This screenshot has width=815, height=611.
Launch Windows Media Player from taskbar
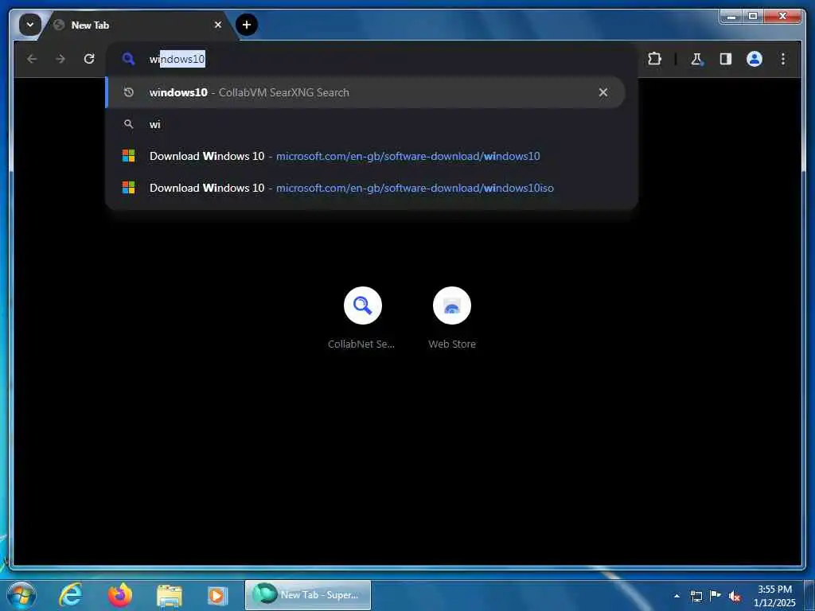216,595
